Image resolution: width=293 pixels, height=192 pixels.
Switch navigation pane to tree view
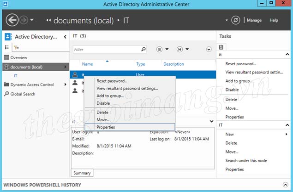16,47
